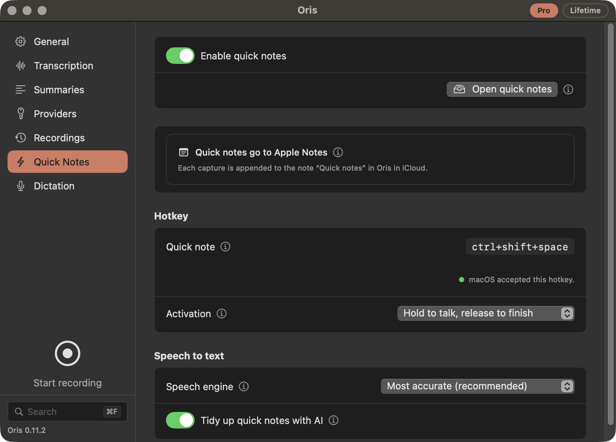This screenshot has height=442, width=616.
Task: Select Dictation in the sidebar
Action: point(68,186)
